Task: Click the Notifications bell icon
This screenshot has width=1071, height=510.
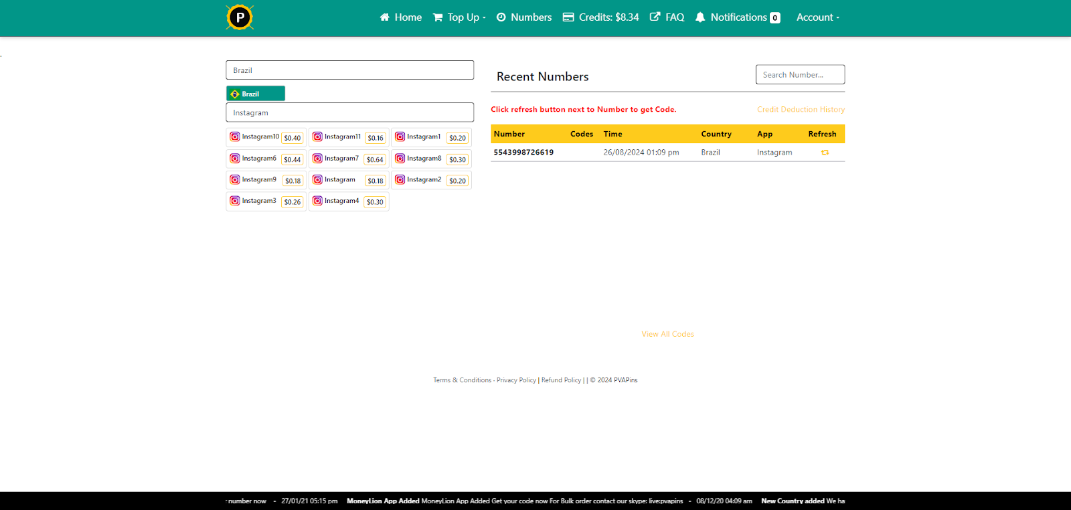Action: click(x=700, y=17)
